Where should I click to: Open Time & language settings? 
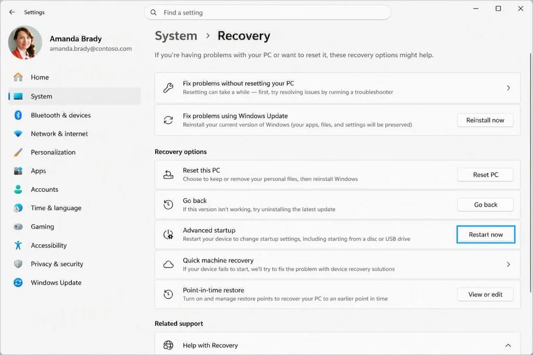click(74, 208)
